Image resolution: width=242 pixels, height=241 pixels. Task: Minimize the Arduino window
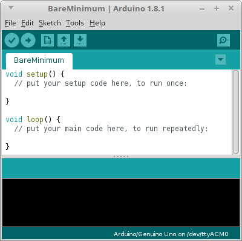point(202,9)
